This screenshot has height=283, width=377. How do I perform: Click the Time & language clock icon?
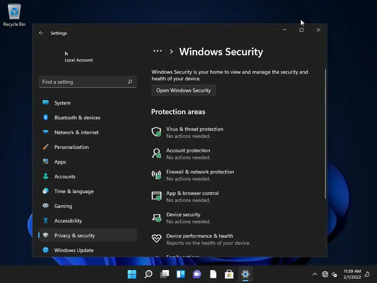[x=45, y=191]
